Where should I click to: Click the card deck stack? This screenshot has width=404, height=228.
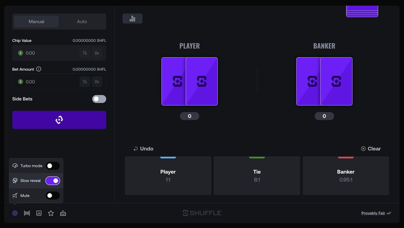(x=362, y=11)
